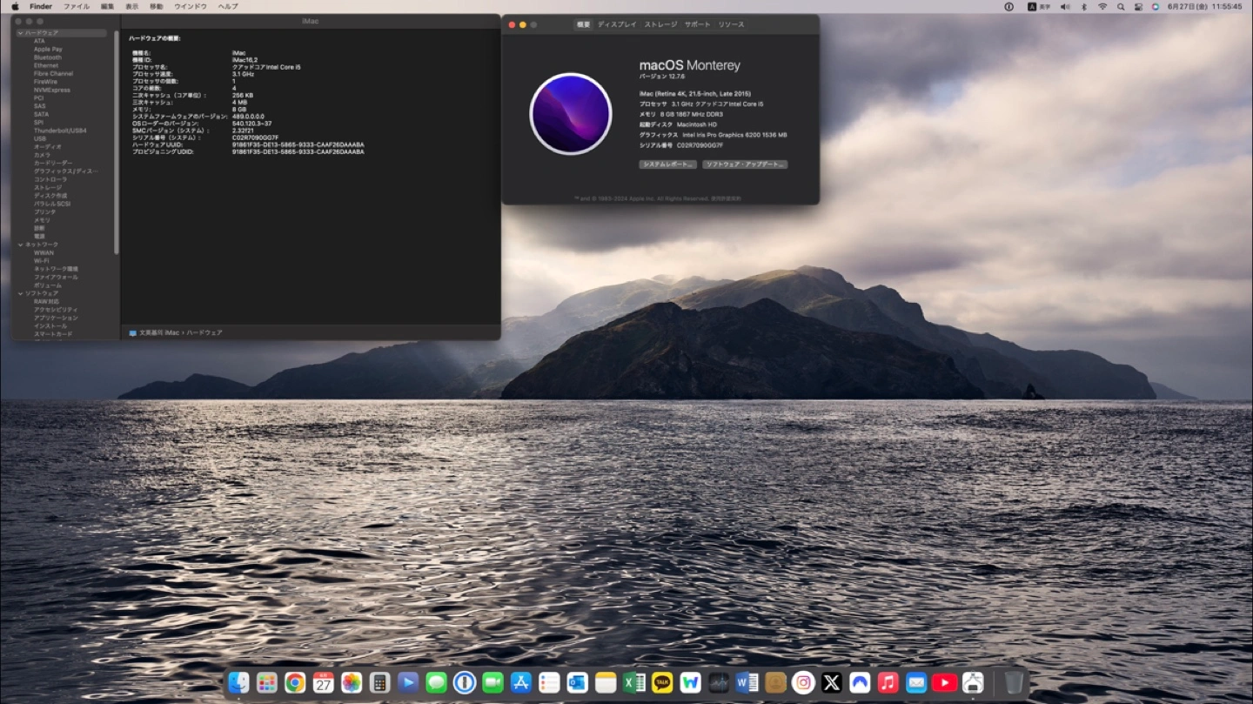Launch Microsoft Outlook from the Dock

578,683
